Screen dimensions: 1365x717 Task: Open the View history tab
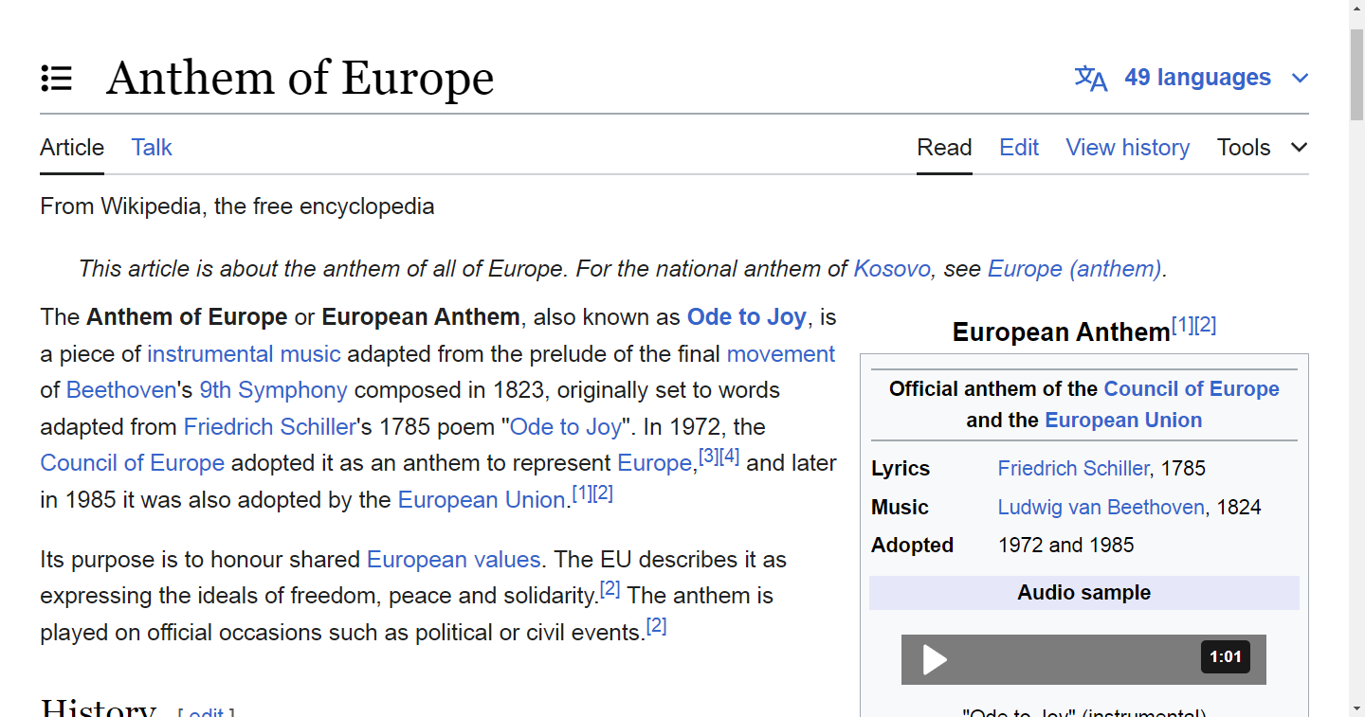pyautogui.click(x=1128, y=148)
